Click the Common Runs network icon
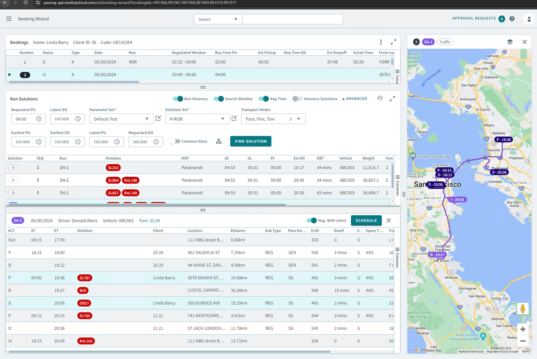The image size is (537, 359). tap(219, 141)
